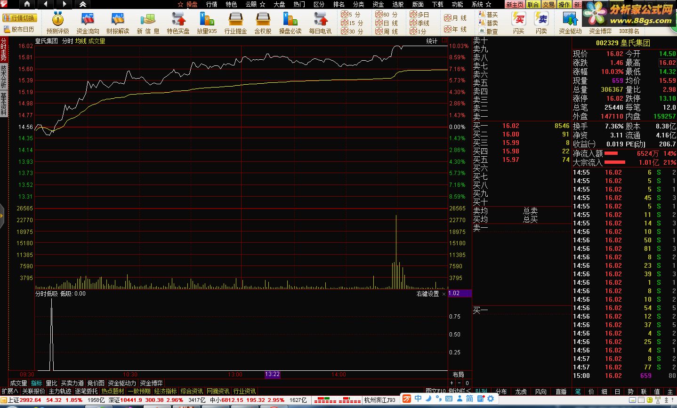677x408 pixels.
Task: Click 撤查 cancel/query orders
Action: [489, 31]
